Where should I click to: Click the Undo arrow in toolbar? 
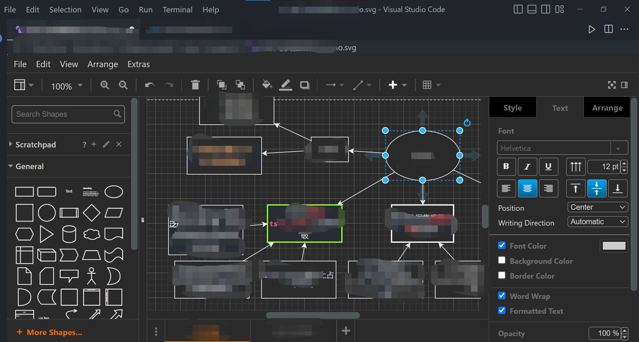150,85
